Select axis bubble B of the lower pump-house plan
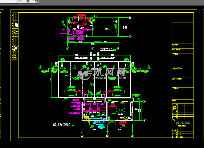 click(x=145, y=101)
